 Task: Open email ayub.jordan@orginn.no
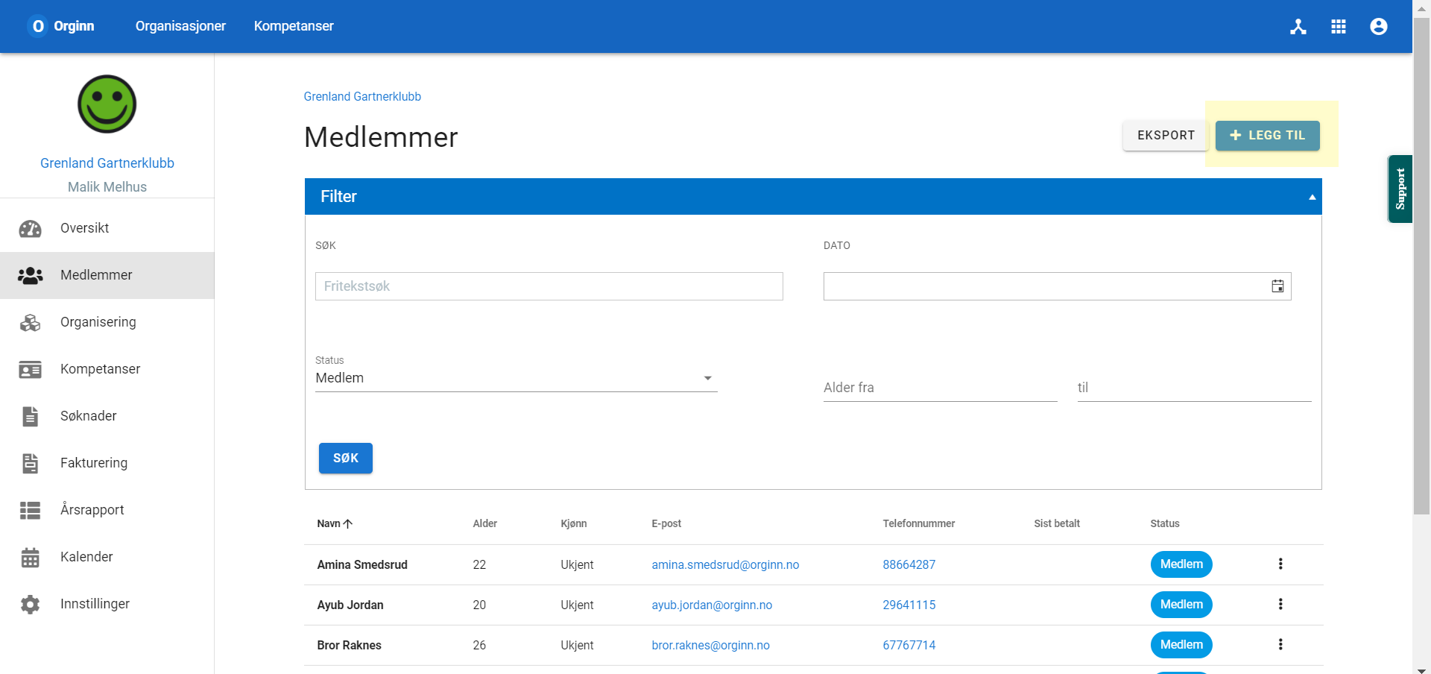[712, 605]
